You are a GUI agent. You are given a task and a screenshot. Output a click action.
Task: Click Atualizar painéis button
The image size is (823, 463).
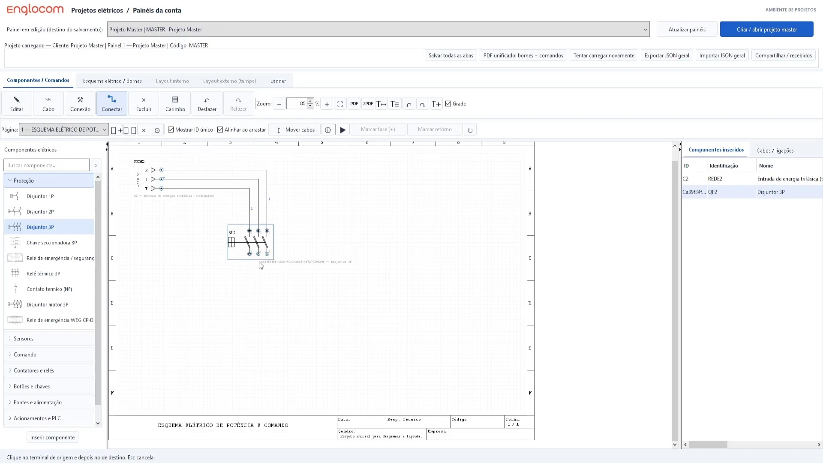pos(687,30)
